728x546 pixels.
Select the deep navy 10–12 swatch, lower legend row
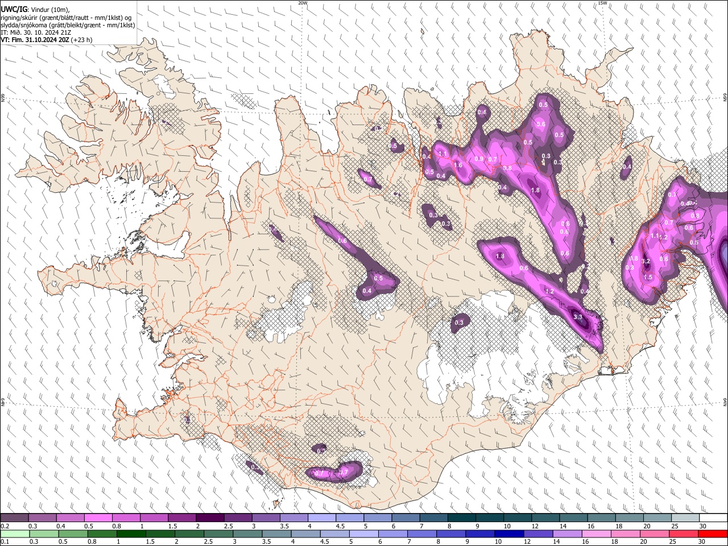coord(509,533)
